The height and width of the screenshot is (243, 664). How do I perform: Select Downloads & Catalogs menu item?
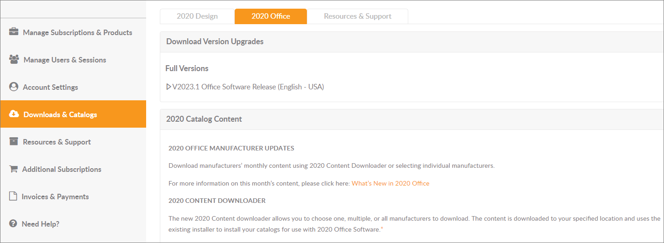[73, 114]
